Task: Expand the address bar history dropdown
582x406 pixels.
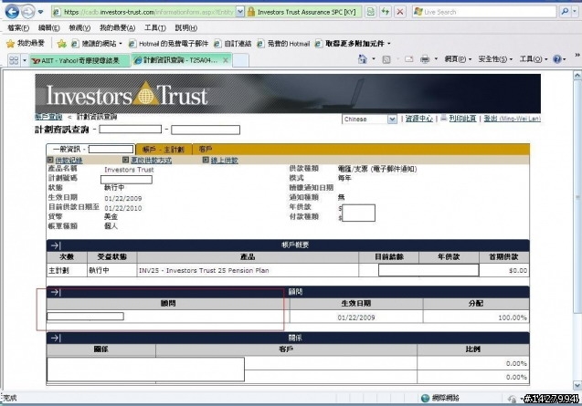Action: pos(240,12)
